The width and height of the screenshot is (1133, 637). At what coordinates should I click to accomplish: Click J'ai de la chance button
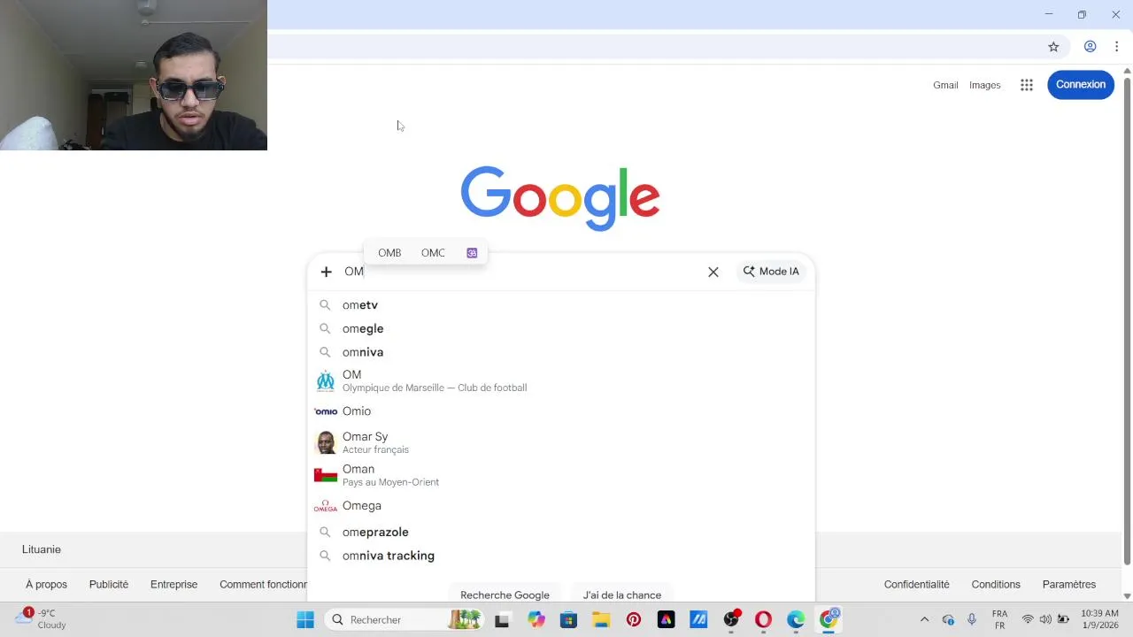pyautogui.click(x=622, y=595)
